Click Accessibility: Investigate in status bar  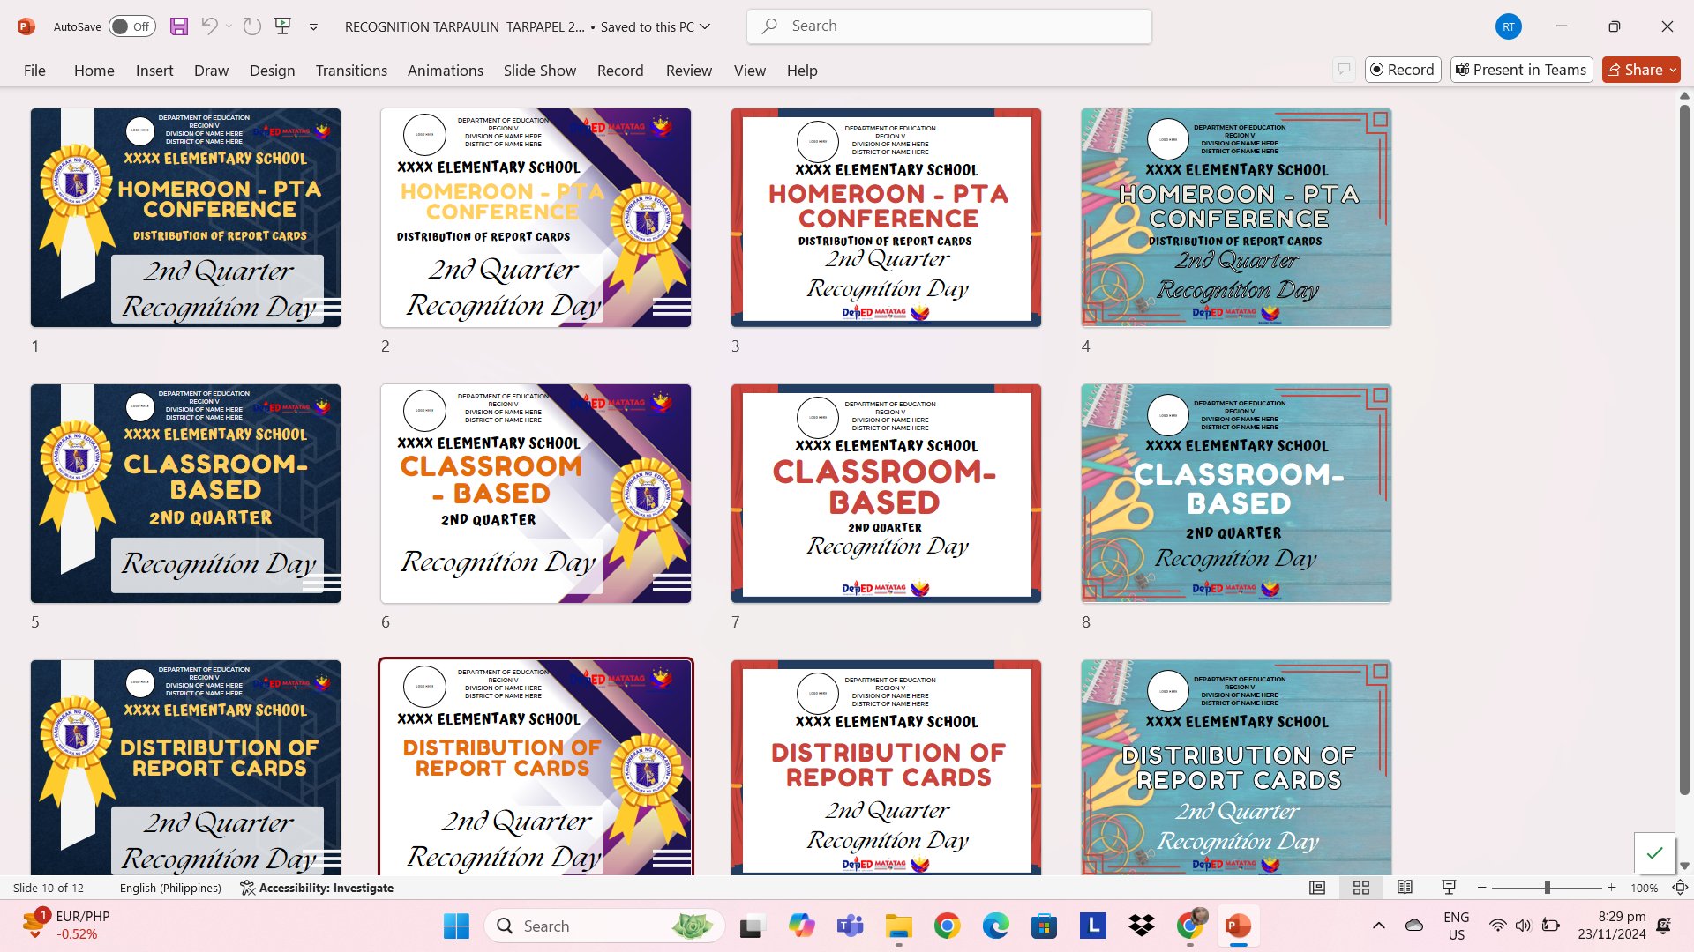[317, 888]
